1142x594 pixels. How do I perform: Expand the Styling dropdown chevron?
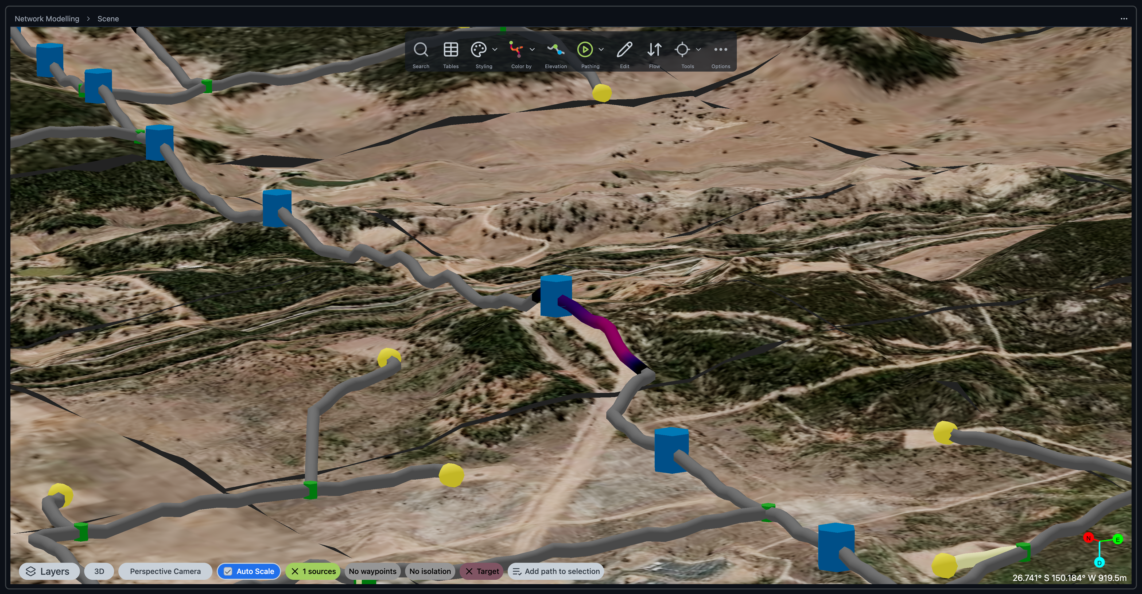(x=495, y=50)
